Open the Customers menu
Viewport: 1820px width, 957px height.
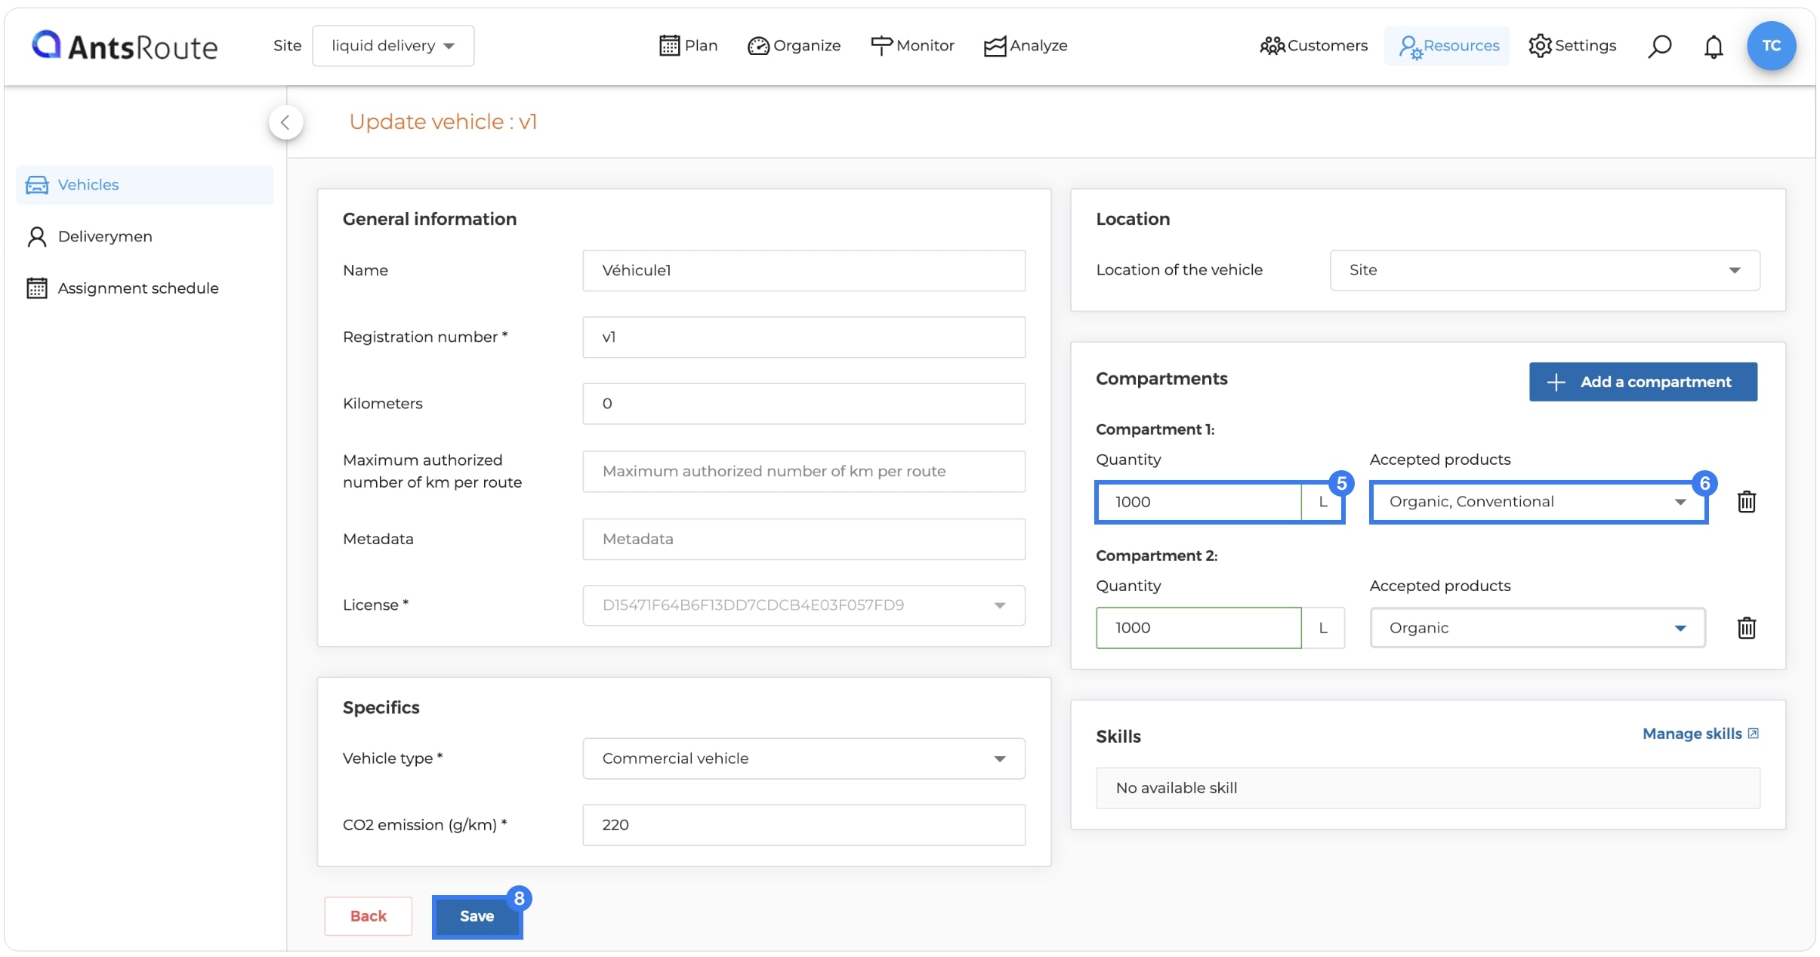click(1313, 46)
